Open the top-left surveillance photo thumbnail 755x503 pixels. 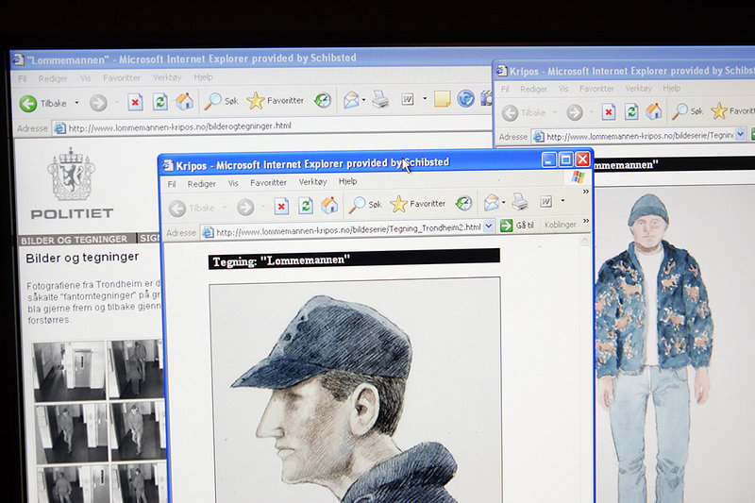[x=70, y=371]
